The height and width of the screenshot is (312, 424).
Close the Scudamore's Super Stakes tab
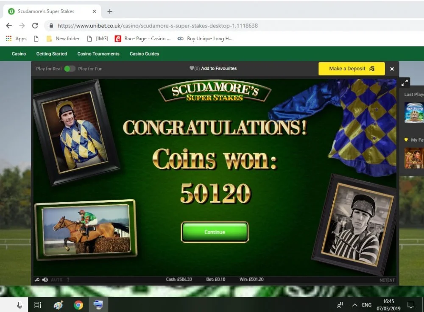(94, 11)
